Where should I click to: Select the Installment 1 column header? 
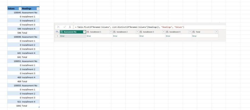click(99, 32)
